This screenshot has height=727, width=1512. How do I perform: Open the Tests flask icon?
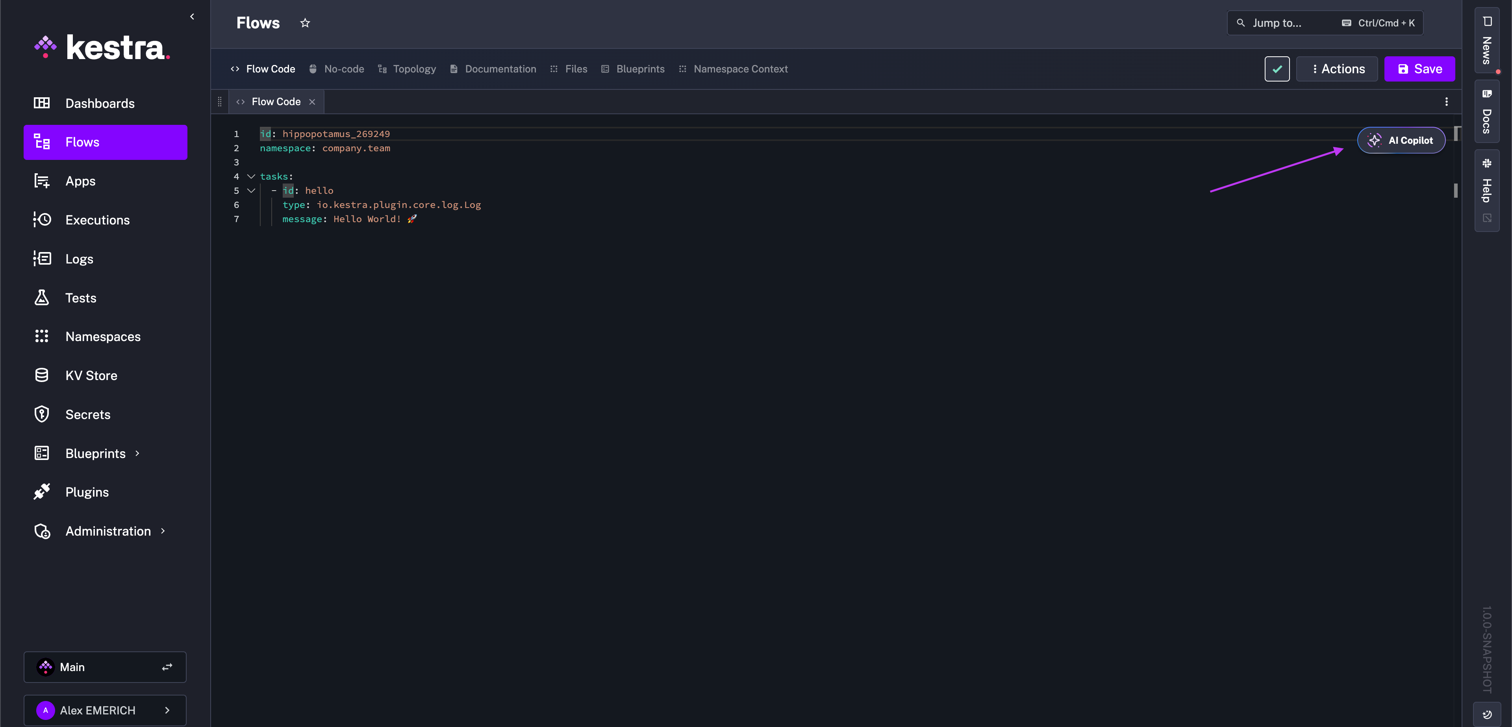(42, 298)
